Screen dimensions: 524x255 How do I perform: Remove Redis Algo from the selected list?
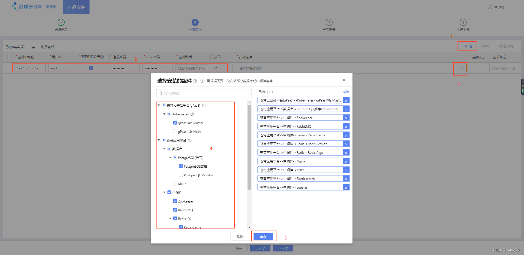(x=346, y=153)
